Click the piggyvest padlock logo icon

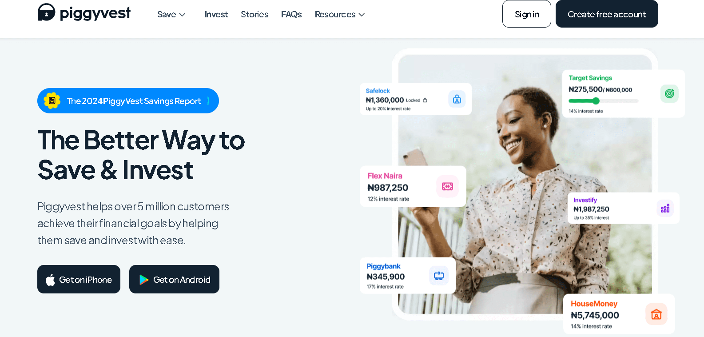coord(47,12)
